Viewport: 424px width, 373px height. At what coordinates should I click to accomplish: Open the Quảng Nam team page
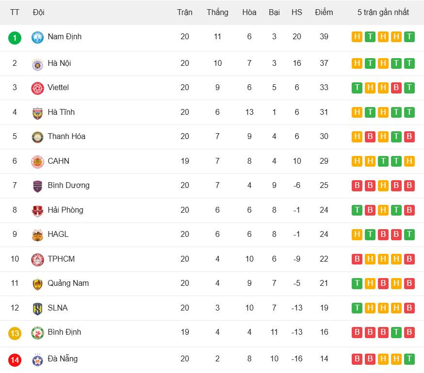coord(68,283)
